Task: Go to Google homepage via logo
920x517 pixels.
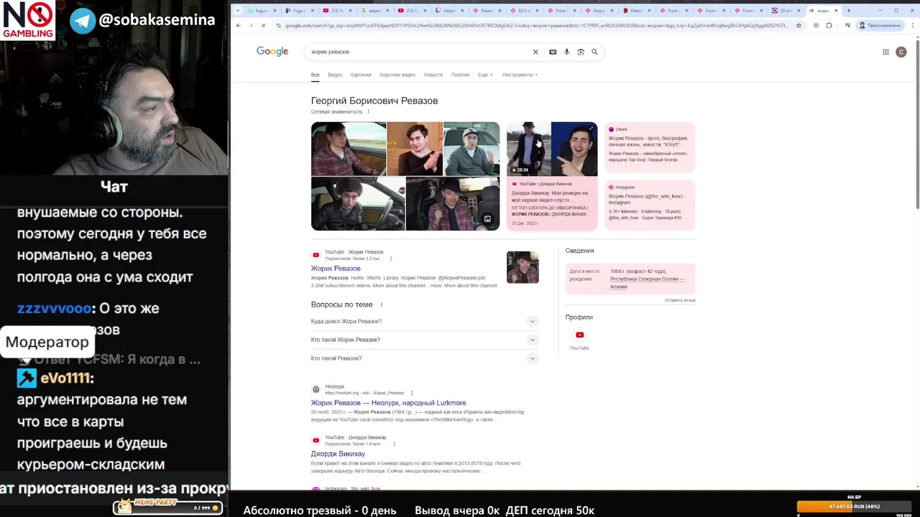Action: click(272, 51)
